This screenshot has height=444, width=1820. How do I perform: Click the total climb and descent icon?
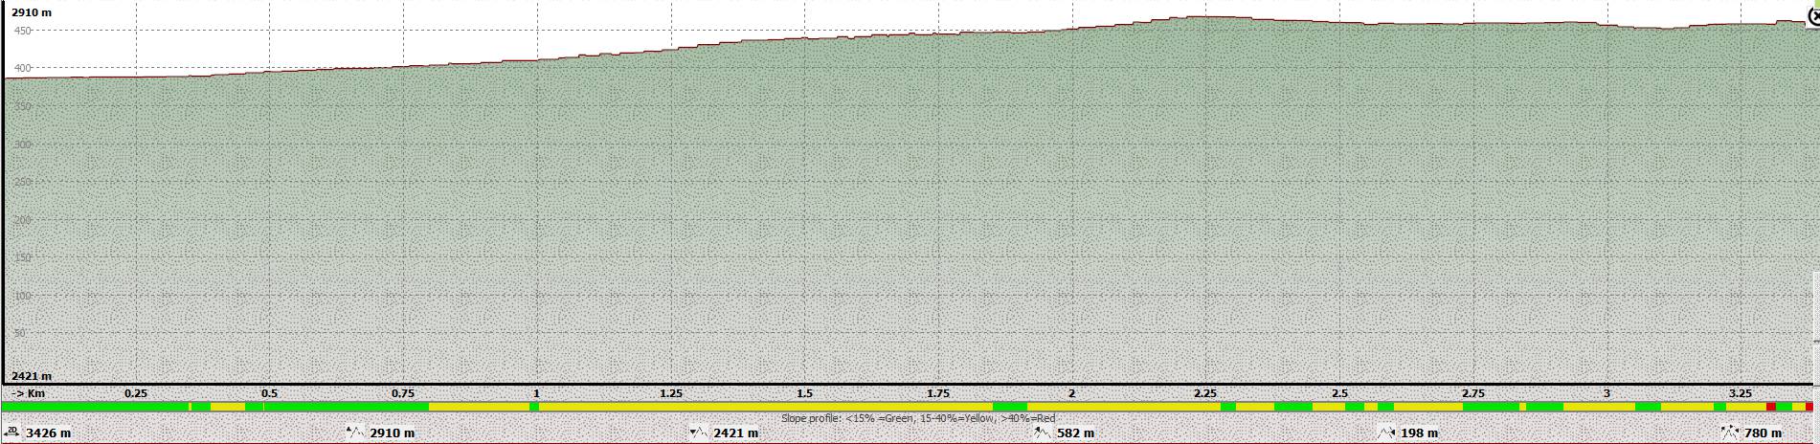point(1730,433)
